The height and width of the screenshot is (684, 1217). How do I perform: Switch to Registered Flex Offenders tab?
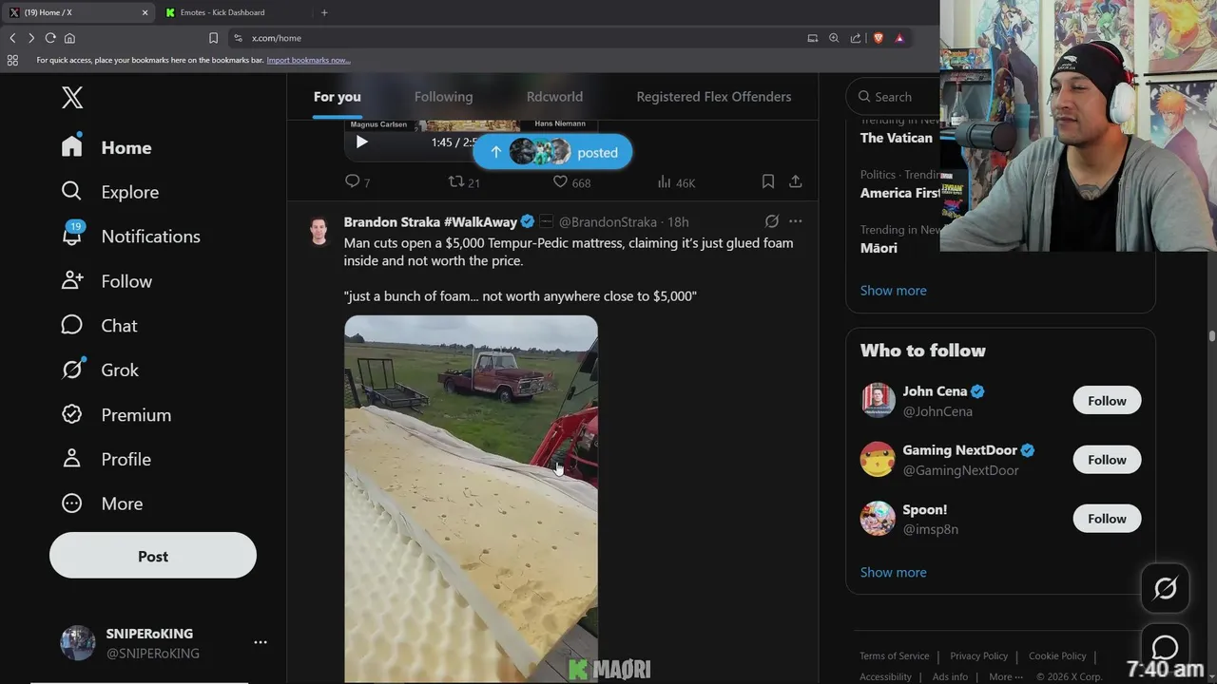714,97
